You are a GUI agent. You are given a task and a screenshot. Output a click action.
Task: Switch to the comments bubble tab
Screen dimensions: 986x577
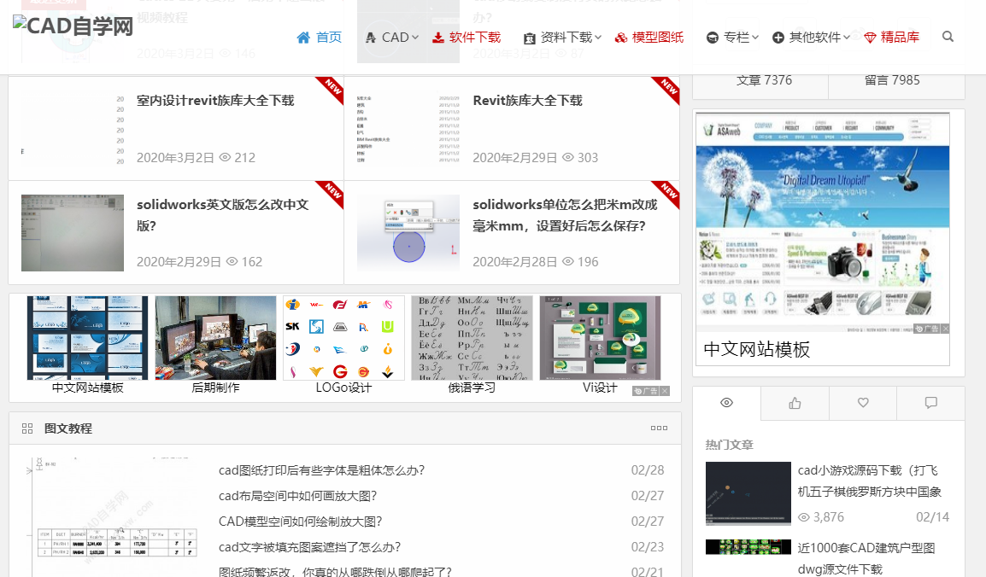tap(930, 403)
